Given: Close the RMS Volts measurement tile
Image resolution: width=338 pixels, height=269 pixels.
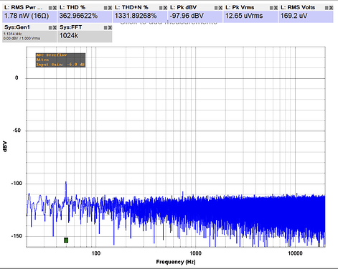Looking at the screenshot, I should [331, 8].
